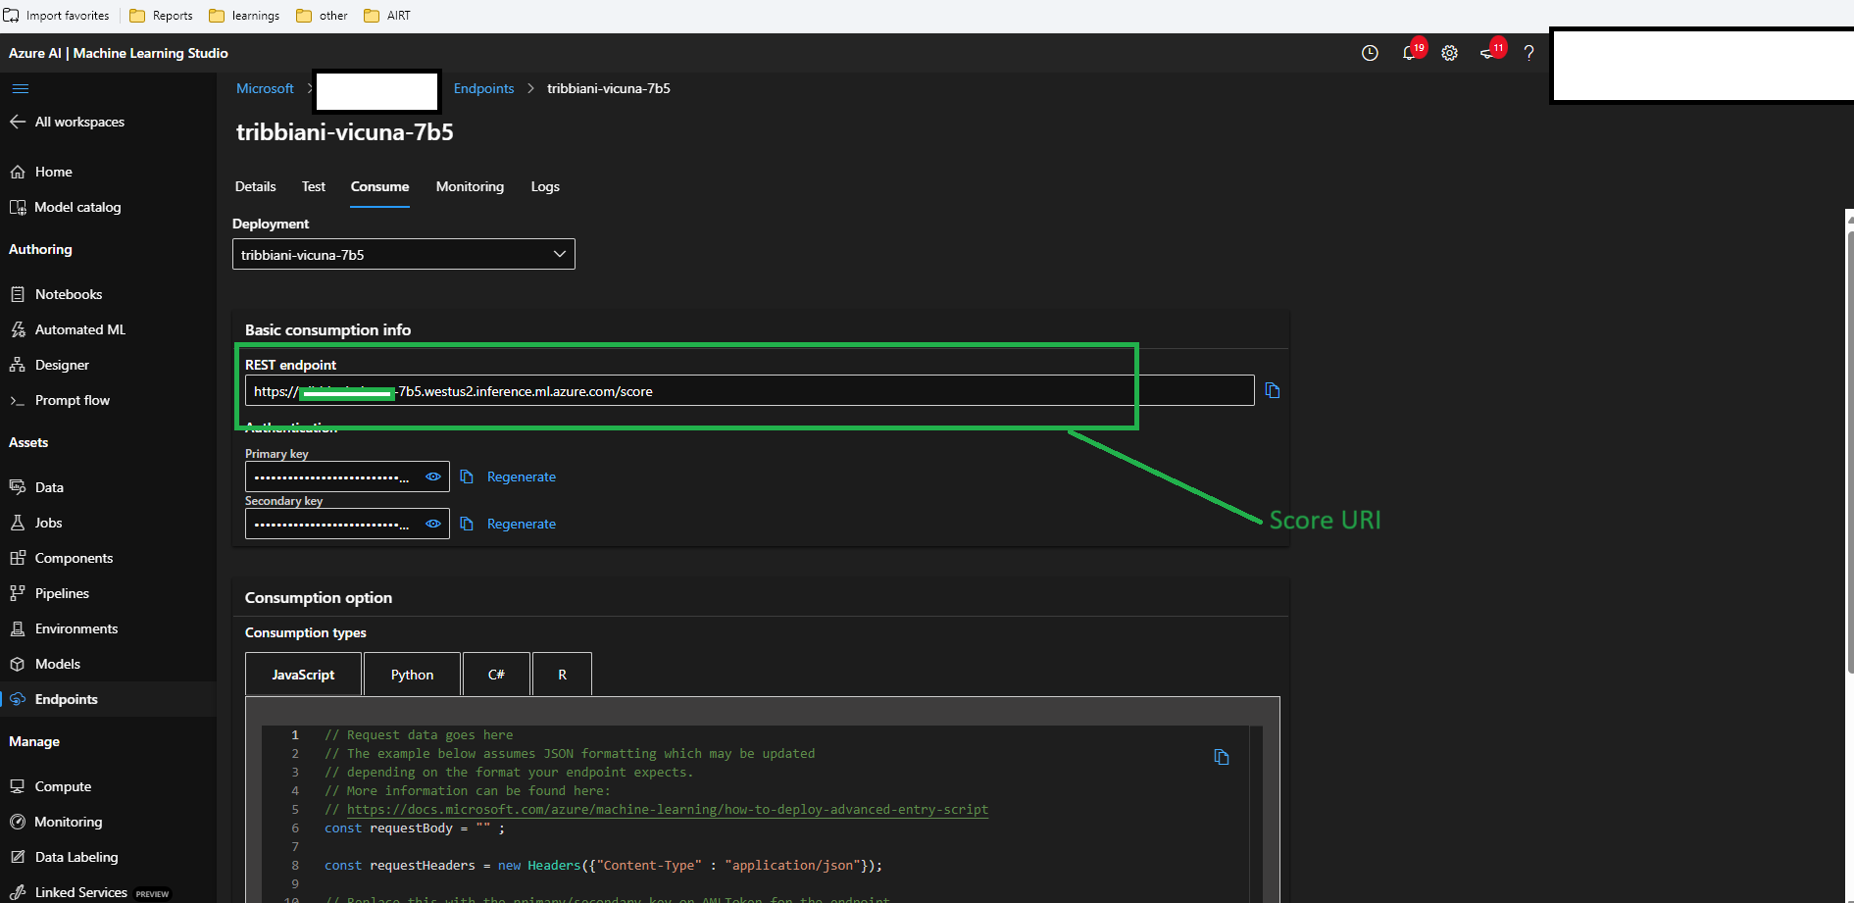The image size is (1854, 903).
Task: Select the Python consumption type tab
Action: click(412, 675)
